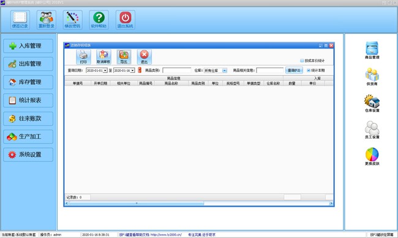
Task: Open 入库管理 in the sidebar
Action: 28,46
